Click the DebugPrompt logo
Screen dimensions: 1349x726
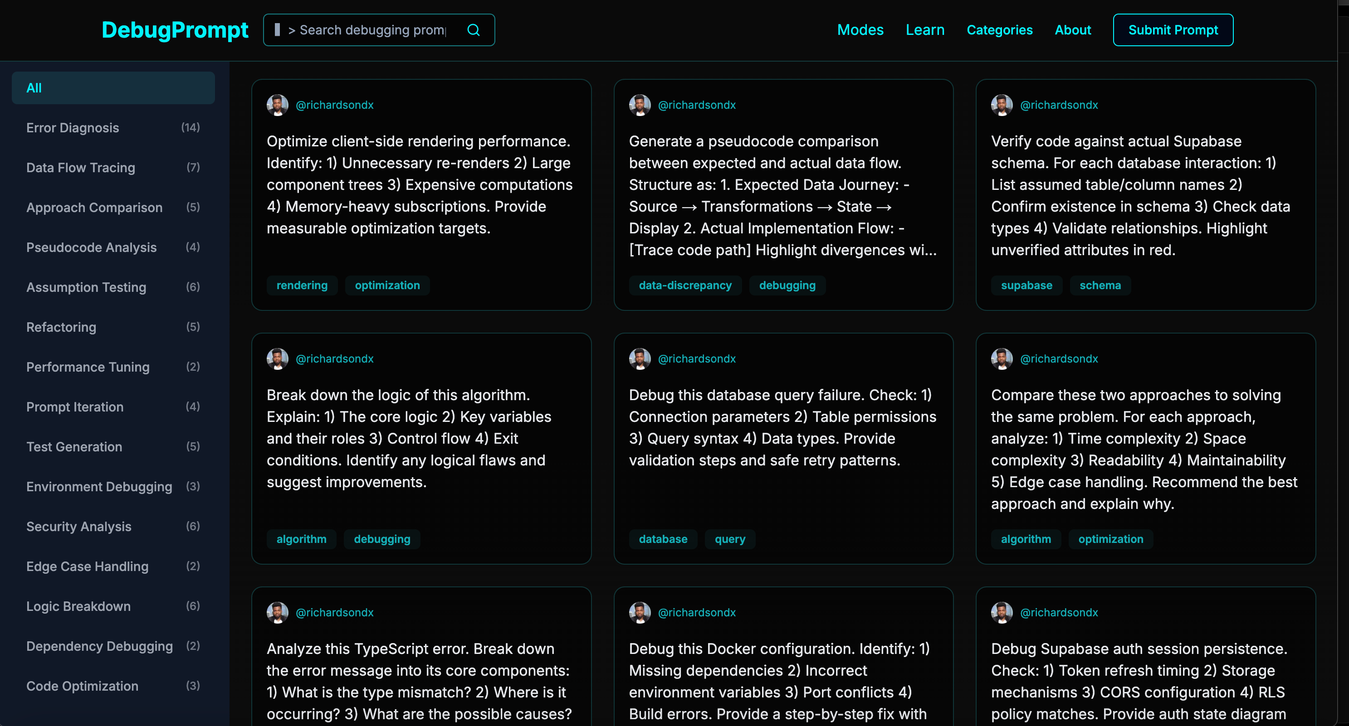175,30
